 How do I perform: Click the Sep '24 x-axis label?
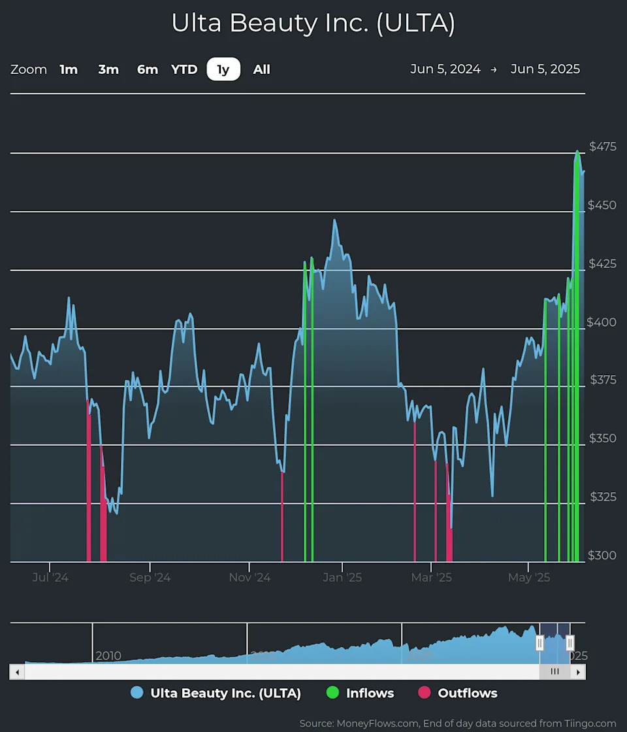tap(150, 578)
